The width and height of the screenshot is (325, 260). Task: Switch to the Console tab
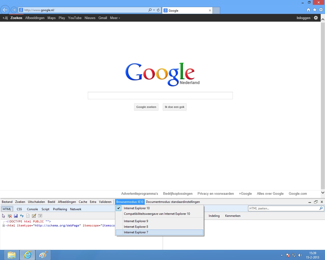click(x=32, y=209)
